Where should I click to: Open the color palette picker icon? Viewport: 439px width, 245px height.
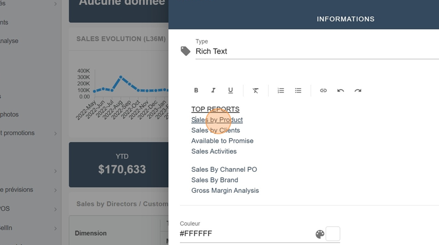point(320,234)
